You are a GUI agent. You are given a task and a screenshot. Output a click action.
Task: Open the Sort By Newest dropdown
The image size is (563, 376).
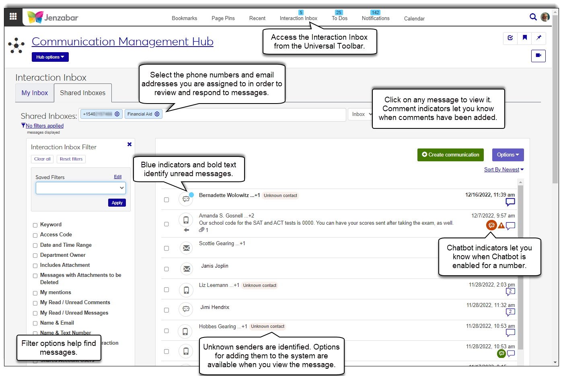coord(503,170)
